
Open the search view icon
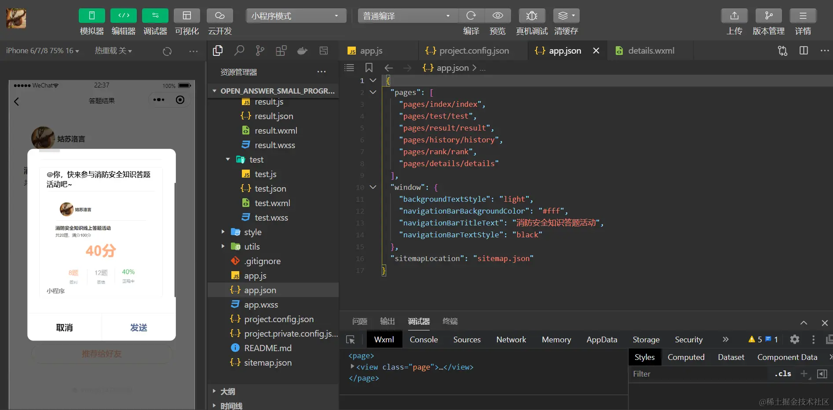pos(239,51)
